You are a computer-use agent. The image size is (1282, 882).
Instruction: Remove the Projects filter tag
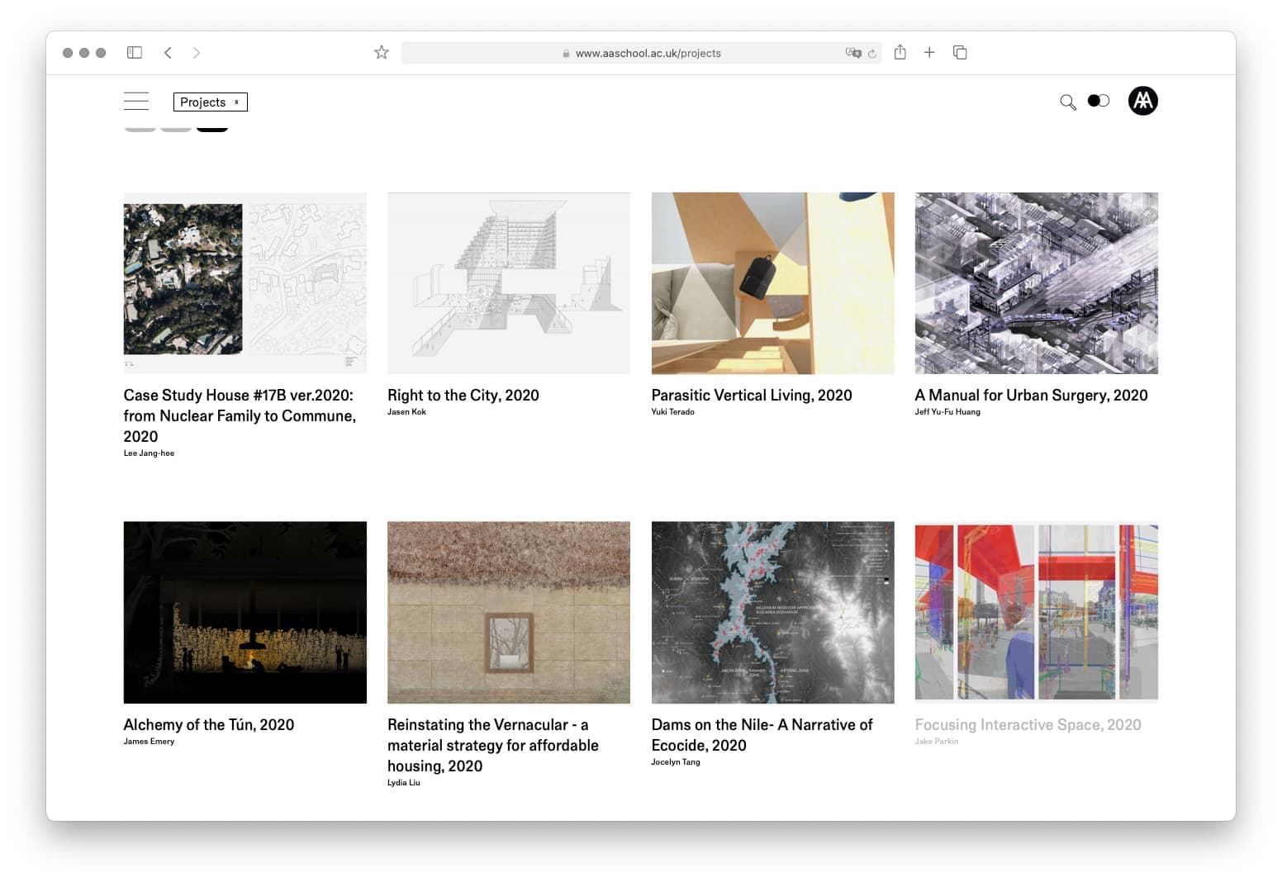coord(236,102)
